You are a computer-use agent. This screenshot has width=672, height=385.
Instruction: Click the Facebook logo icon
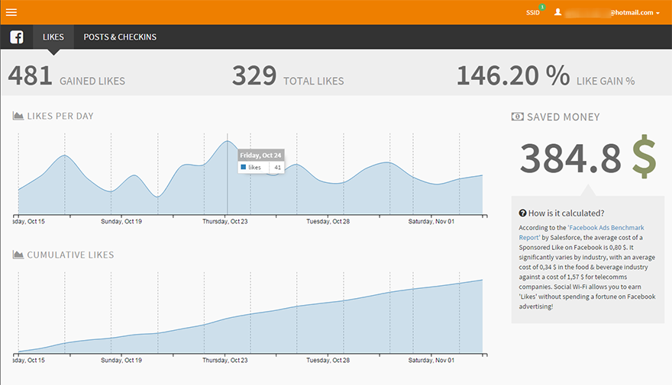(x=17, y=37)
